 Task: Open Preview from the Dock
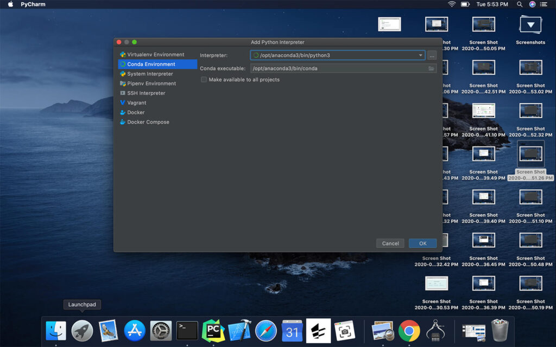point(383,331)
